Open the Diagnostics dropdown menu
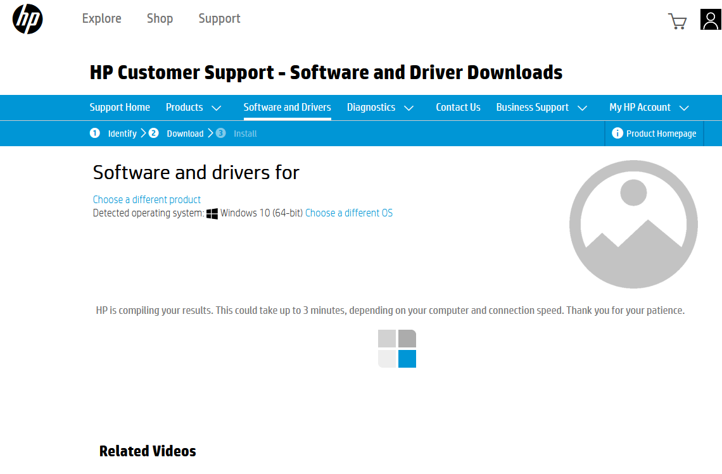The height and width of the screenshot is (474, 722). (380, 108)
